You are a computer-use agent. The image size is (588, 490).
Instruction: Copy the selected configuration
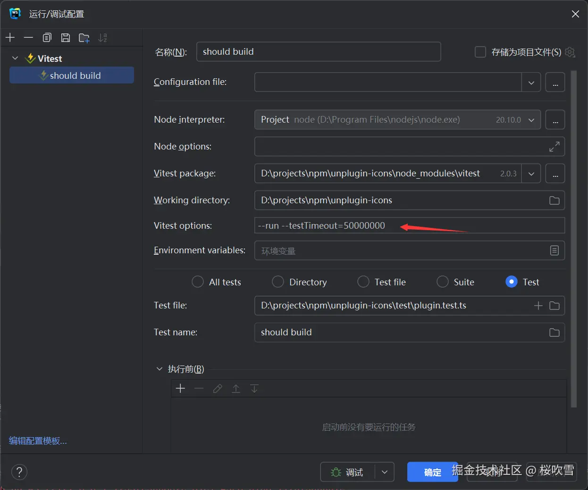pos(47,38)
